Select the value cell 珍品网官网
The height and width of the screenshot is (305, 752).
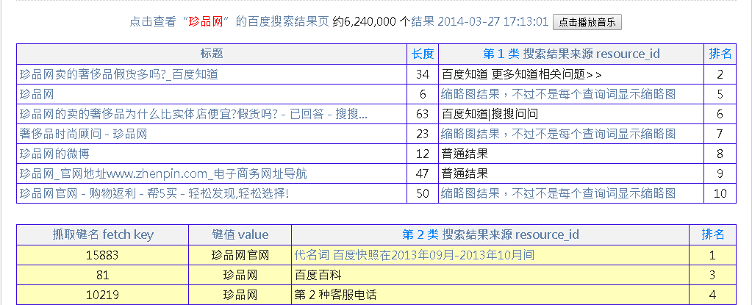tap(240, 255)
